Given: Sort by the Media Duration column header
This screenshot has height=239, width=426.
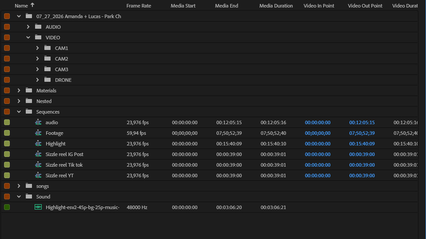Looking at the screenshot, I should (x=276, y=6).
